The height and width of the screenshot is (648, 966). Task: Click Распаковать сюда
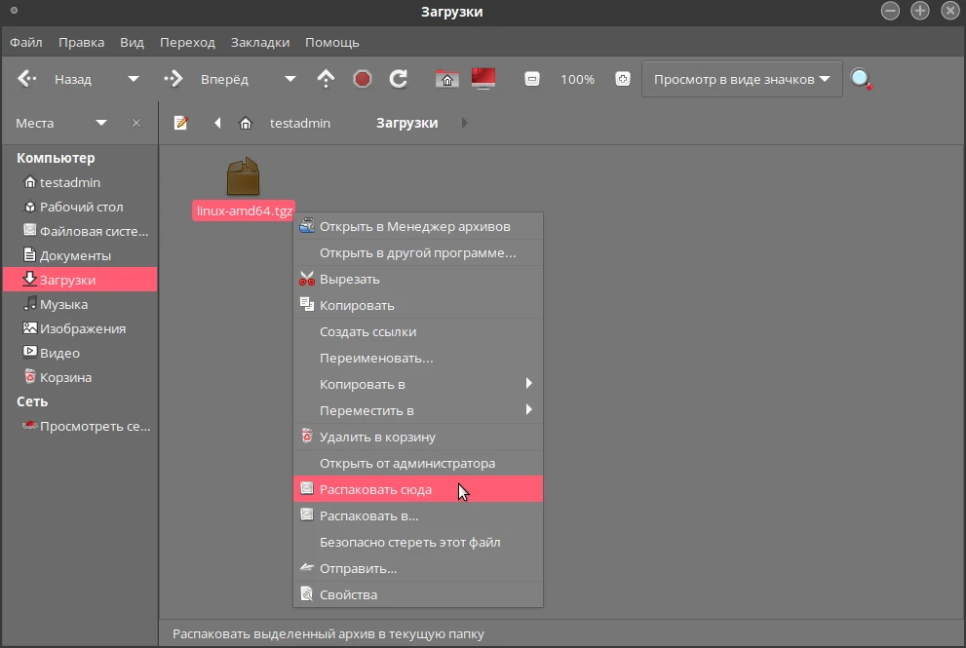(x=418, y=489)
